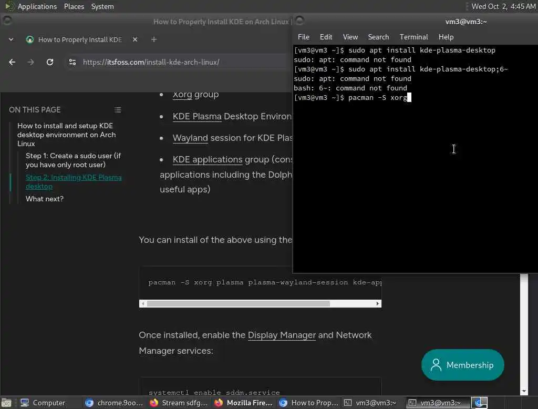The height and width of the screenshot is (409, 538).
Task: Click the code block scroll-left arrow
Action: (143, 303)
